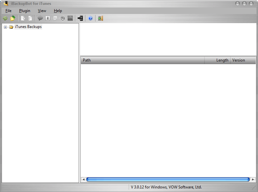
Task: Click the middle round title bar button
Action: click(x=244, y=4)
